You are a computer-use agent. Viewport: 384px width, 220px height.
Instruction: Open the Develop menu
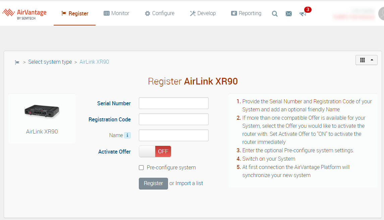(x=203, y=13)
